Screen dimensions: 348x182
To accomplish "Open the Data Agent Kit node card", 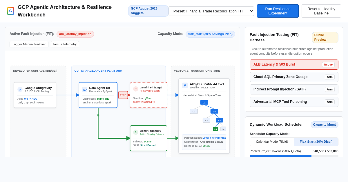I will click(98, 95).
